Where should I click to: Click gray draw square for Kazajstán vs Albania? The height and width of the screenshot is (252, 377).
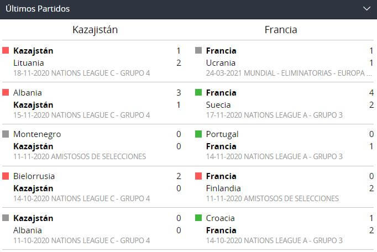(x=6, y=218)
